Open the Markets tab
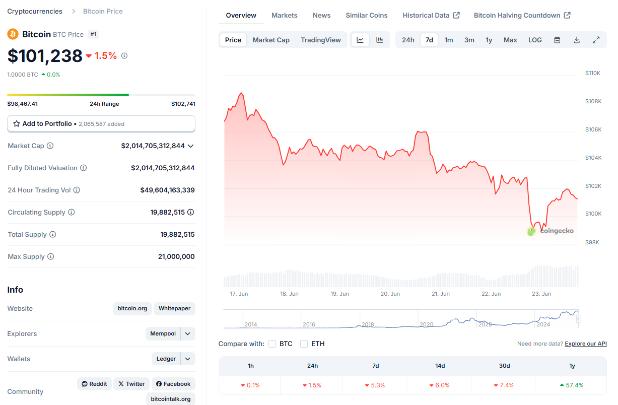 285,15
